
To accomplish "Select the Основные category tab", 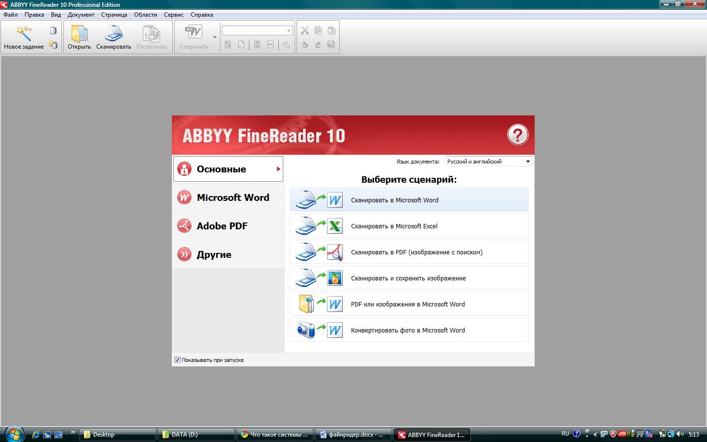I will tap(228, 169).
